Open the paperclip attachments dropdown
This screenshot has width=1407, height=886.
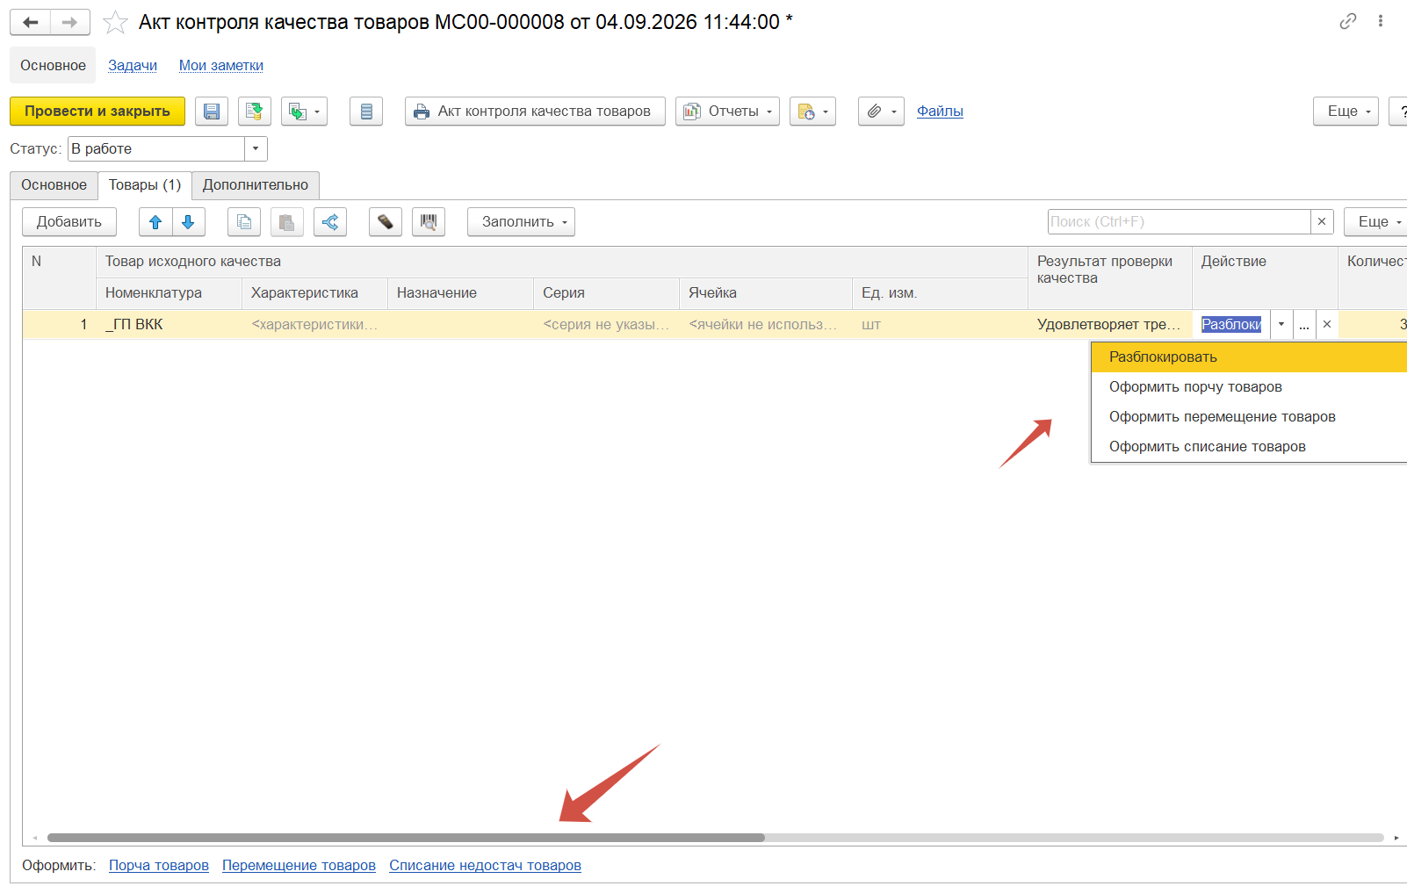(881, 112)
